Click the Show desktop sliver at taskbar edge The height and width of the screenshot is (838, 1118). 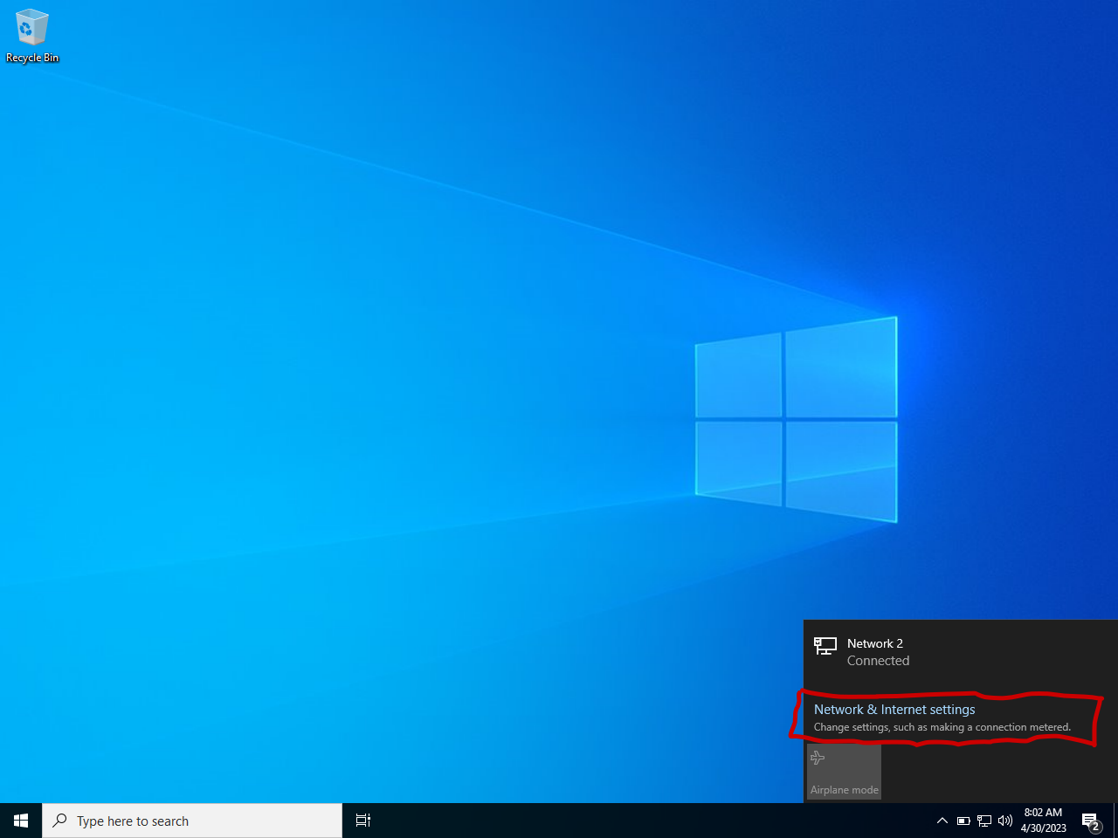click(x=1115, y=821)
